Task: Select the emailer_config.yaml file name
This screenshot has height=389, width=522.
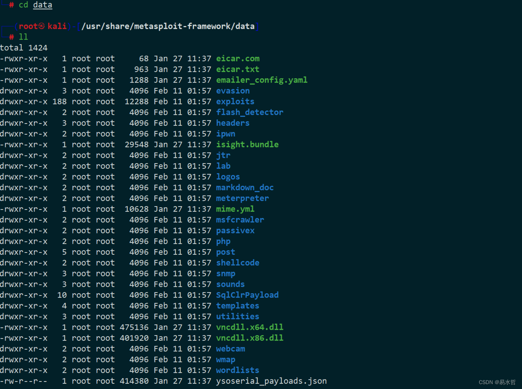Action: pyautogui.click(x=261, y=80)
